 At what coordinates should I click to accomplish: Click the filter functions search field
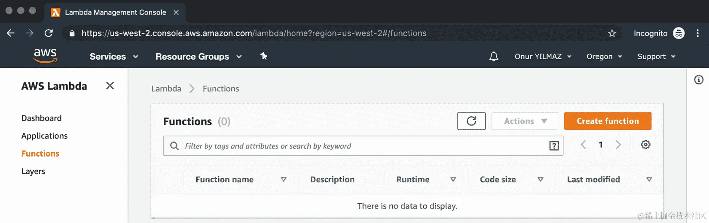coord(363,146)
